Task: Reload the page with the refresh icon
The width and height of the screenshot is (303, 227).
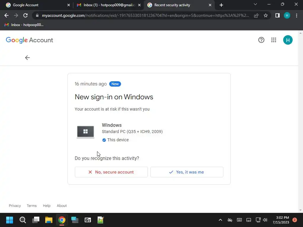Action: coord(25,15)
